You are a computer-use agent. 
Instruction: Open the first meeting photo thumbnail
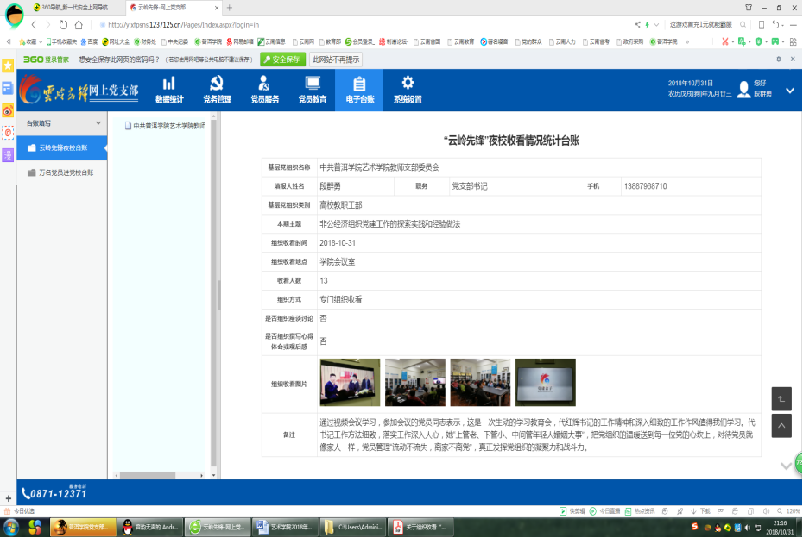click(x=349, y=382)
